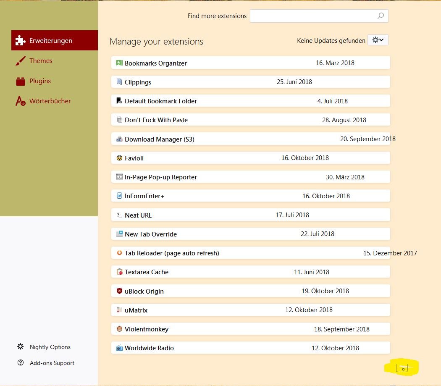
Task: Click the Favioli emoji icon
Action: [119, 158]
